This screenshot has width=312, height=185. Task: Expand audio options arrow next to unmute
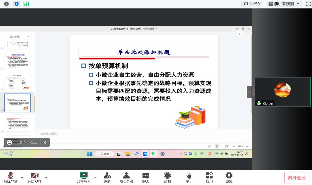(x=22, y=177)
